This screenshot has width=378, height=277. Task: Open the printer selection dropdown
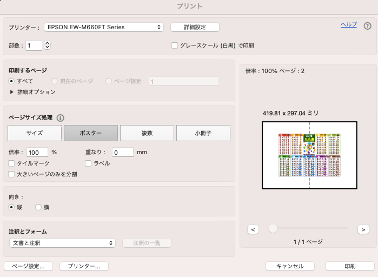point(104,27)
